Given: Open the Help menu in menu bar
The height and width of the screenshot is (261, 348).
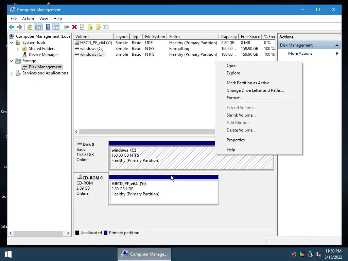Looking at the screenshot, I should click(57, 19).
